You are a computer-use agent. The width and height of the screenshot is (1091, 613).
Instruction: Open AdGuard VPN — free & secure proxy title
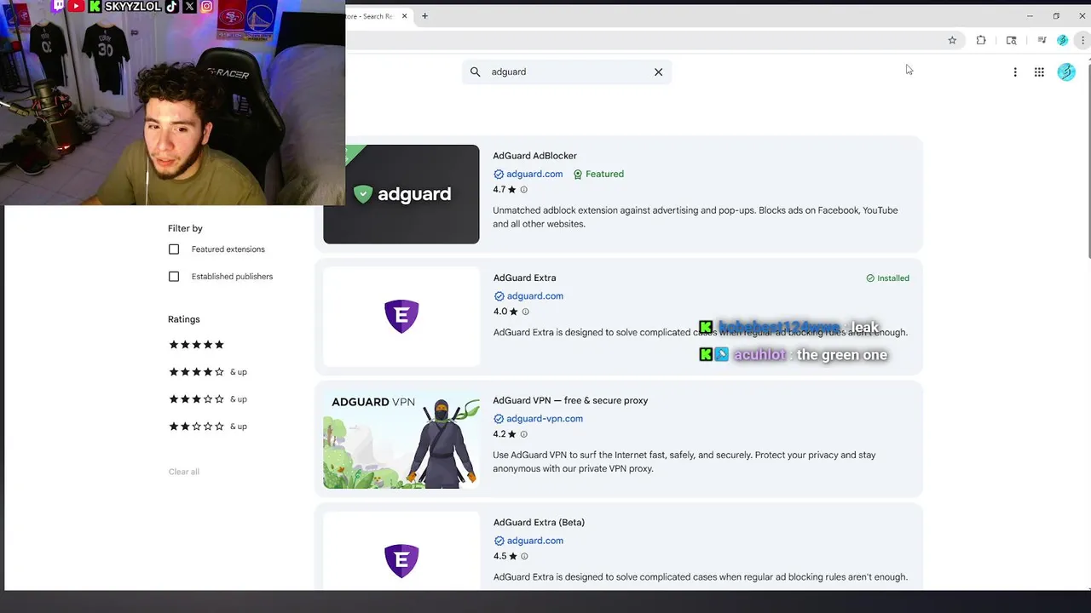pyautogui.click(x=570, y=400)
